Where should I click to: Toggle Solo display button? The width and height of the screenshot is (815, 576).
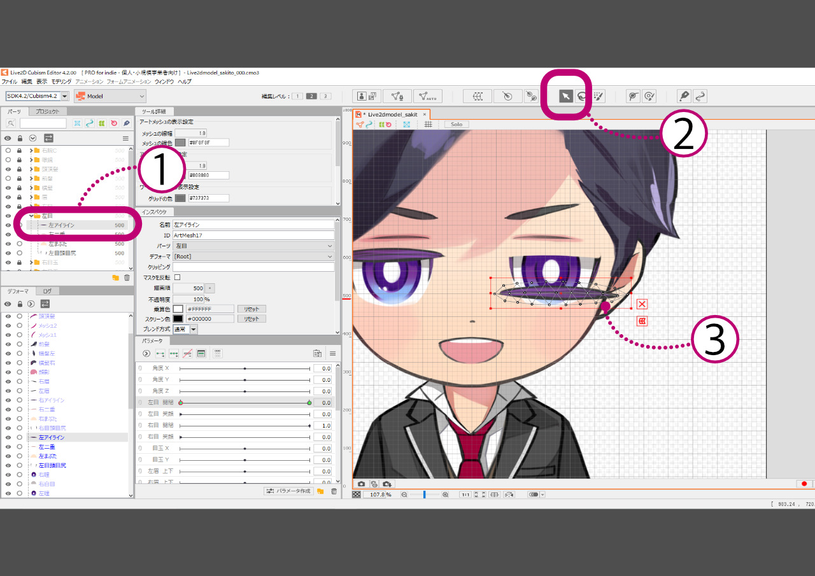coord(457,124)
